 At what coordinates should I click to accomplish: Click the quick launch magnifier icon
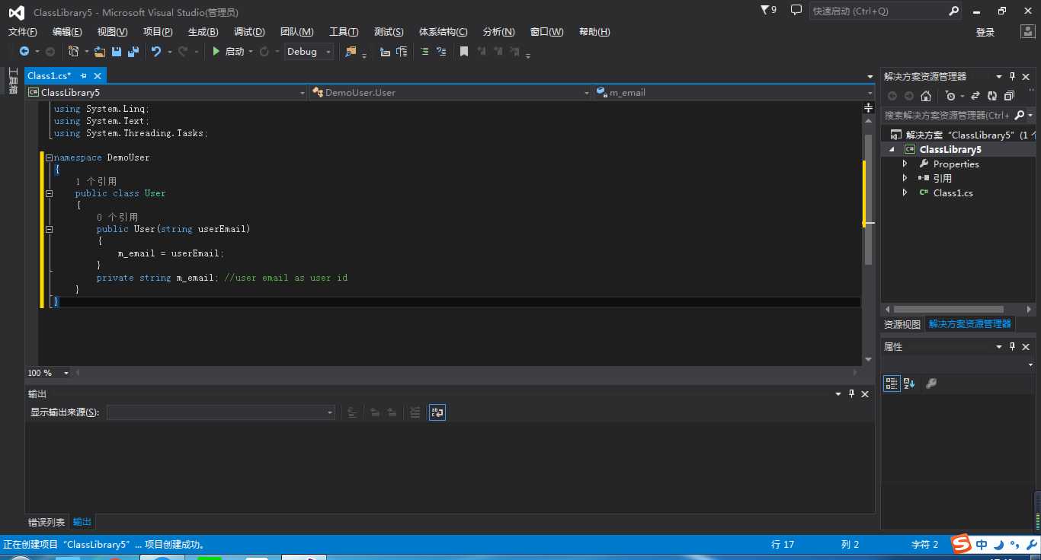tap(954, 11)
